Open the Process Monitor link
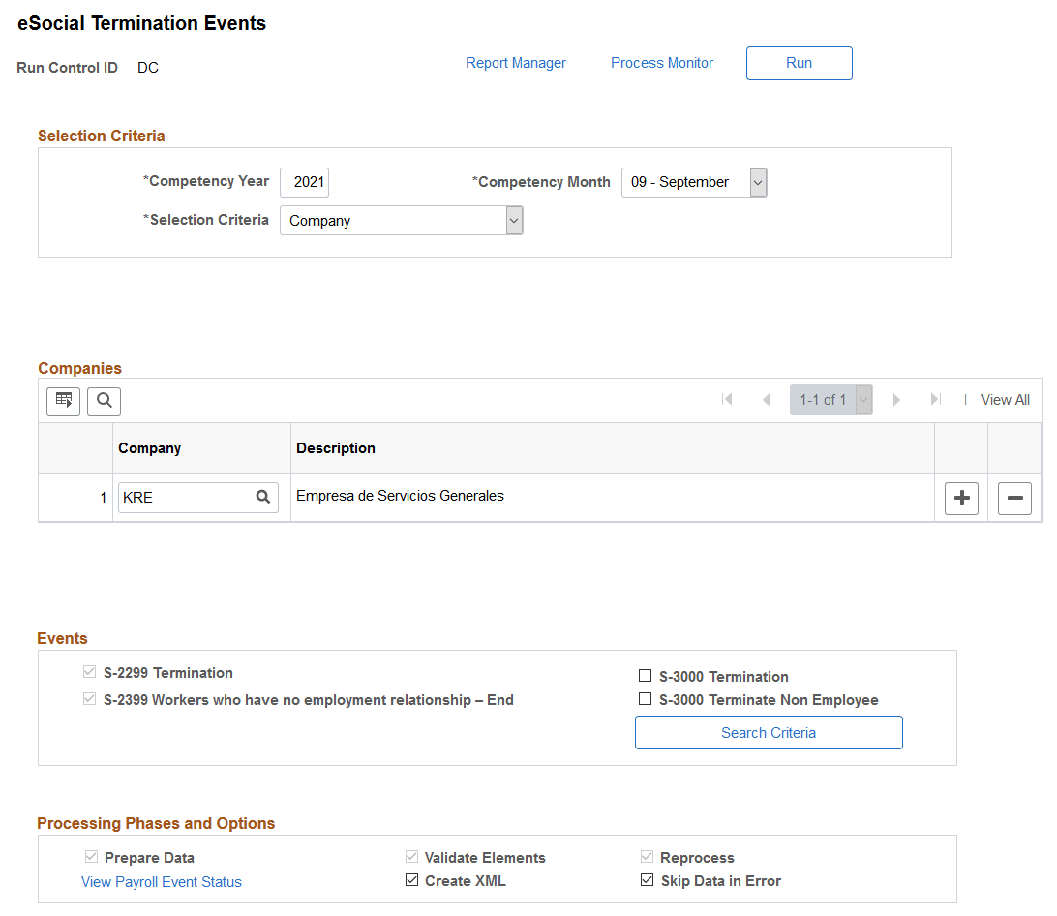The image size is (1057, 916). 662,63
